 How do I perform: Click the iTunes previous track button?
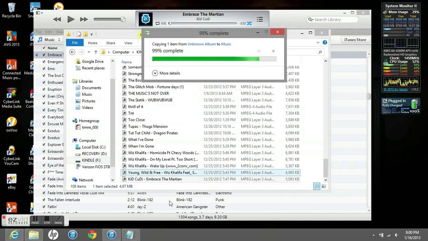tap(57, 19)
